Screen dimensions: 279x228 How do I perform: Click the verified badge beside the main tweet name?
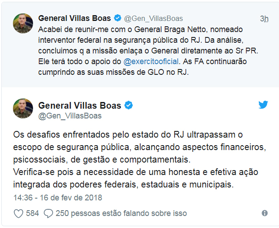pos(128,106)
